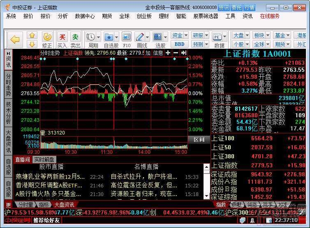The height and width of the screenshot is (228, 310).
Task: Click the 区间 interval button
Action: tap(199, 140)
